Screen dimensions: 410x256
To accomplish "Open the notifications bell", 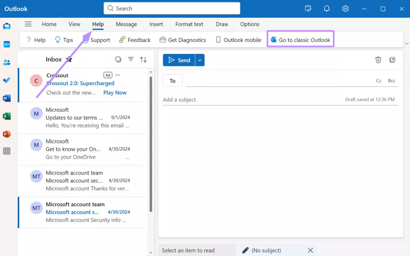I will pos(327,9).
